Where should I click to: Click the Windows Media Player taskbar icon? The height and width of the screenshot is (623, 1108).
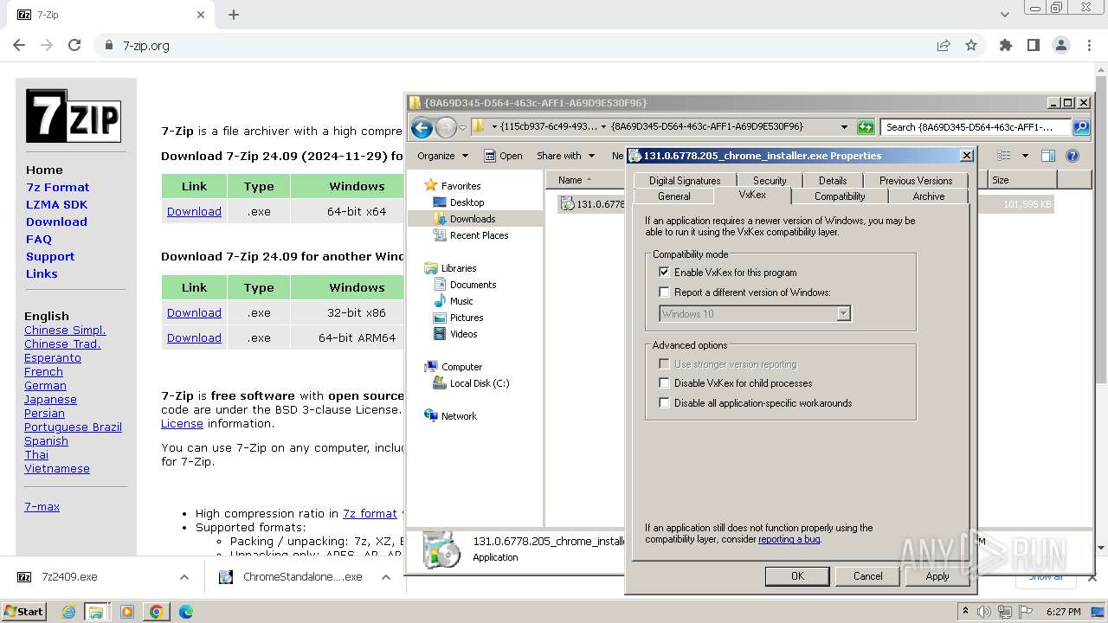127,612
